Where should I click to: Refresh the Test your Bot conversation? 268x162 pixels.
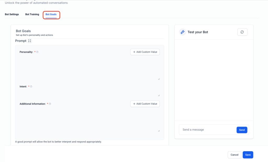(x=242, y=32)
